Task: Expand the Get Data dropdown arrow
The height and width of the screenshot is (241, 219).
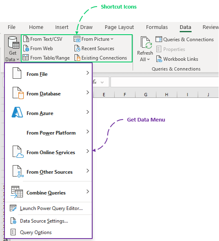Action: pyautogui.click(x=18, y=59)
